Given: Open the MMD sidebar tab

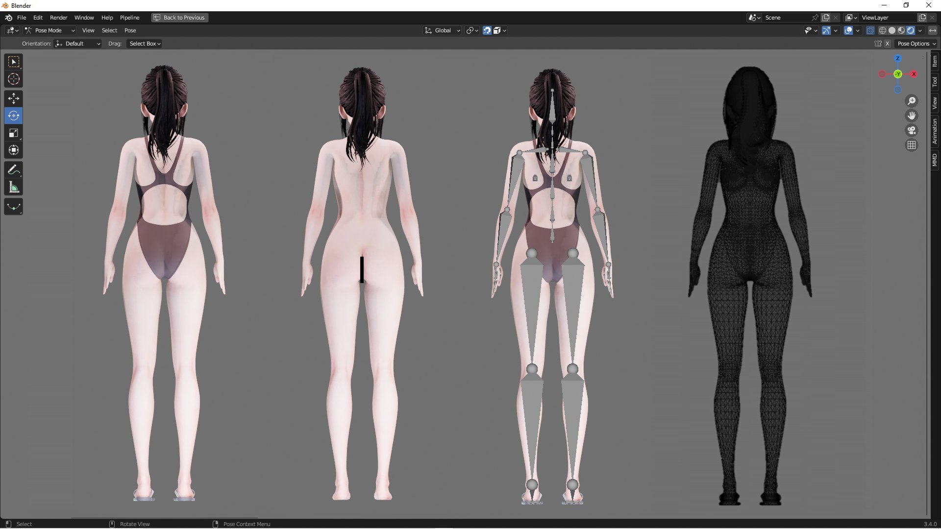Looking at the screenshot, I should click(935, 160).
